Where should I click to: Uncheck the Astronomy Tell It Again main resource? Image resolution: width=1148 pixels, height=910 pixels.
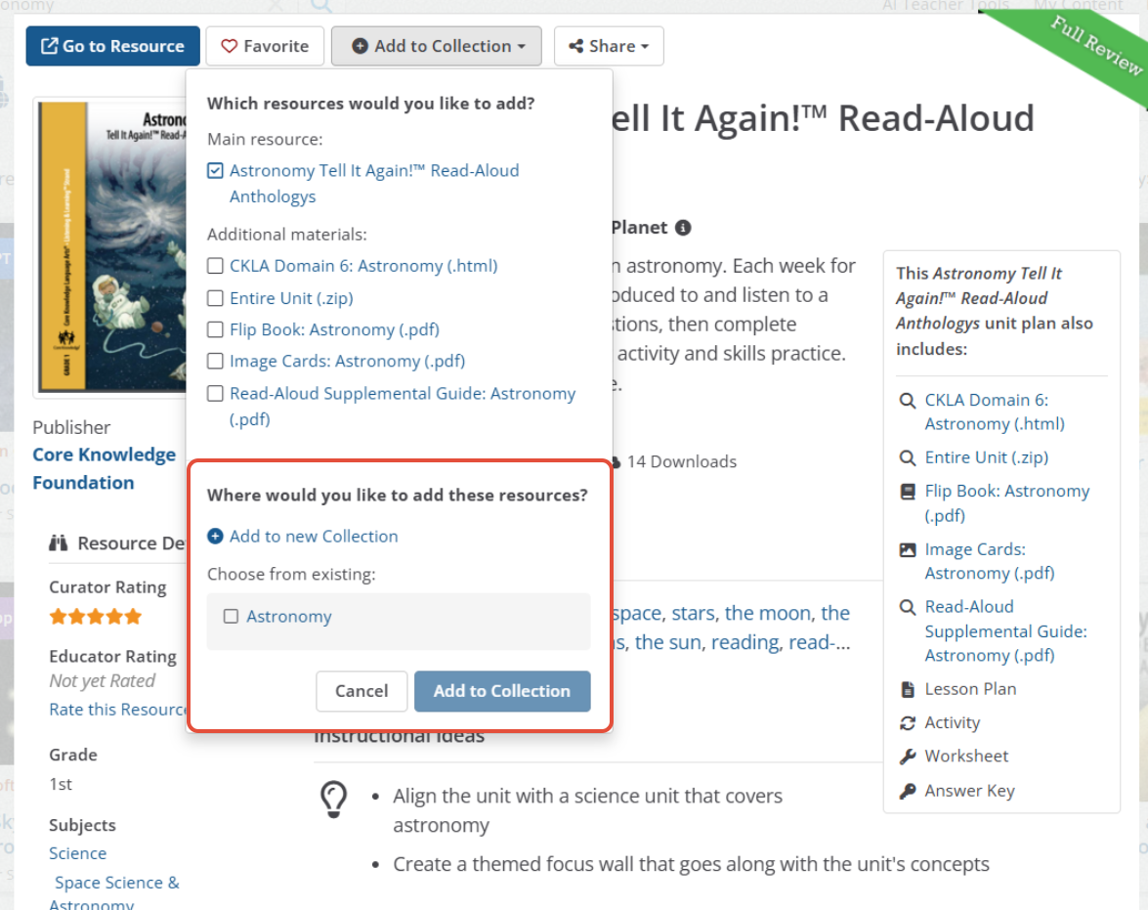(x=215, y=171)
